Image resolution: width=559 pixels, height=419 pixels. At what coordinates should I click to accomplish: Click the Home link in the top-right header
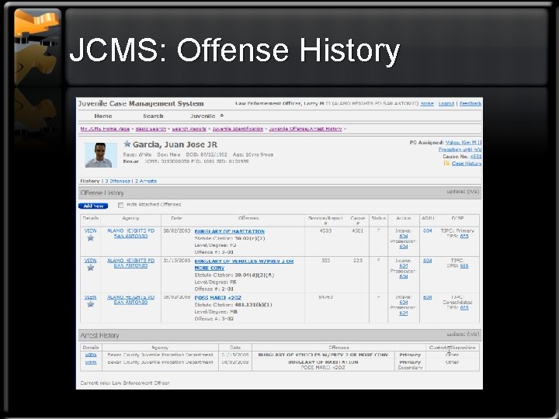coord(427,104)
